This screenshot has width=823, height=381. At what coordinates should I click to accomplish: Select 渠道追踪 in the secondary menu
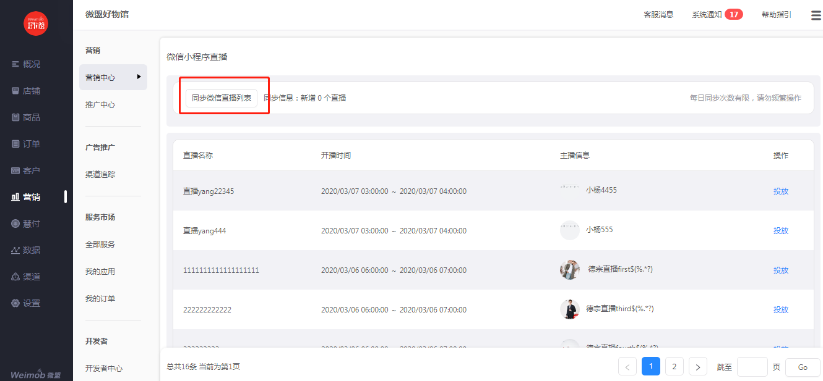coord(100,175)
